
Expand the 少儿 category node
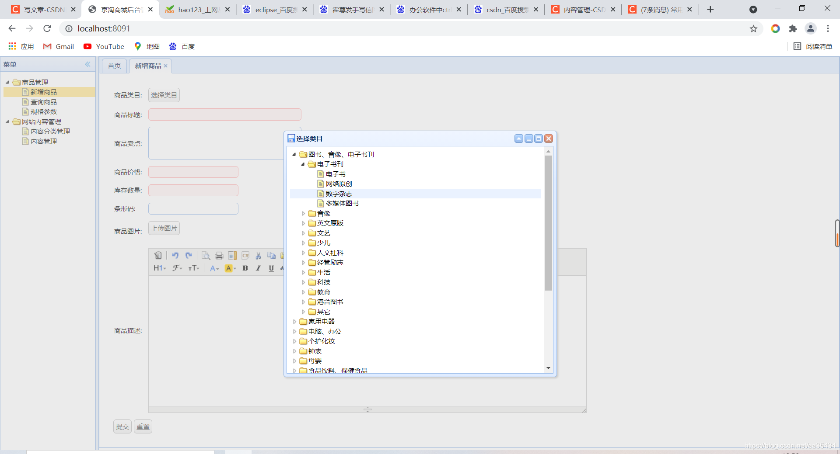303,243
